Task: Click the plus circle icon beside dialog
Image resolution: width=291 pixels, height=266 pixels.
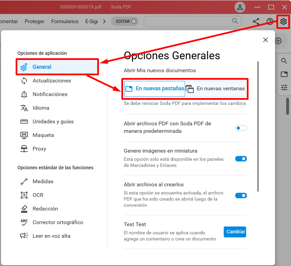Action: (278, 41)
